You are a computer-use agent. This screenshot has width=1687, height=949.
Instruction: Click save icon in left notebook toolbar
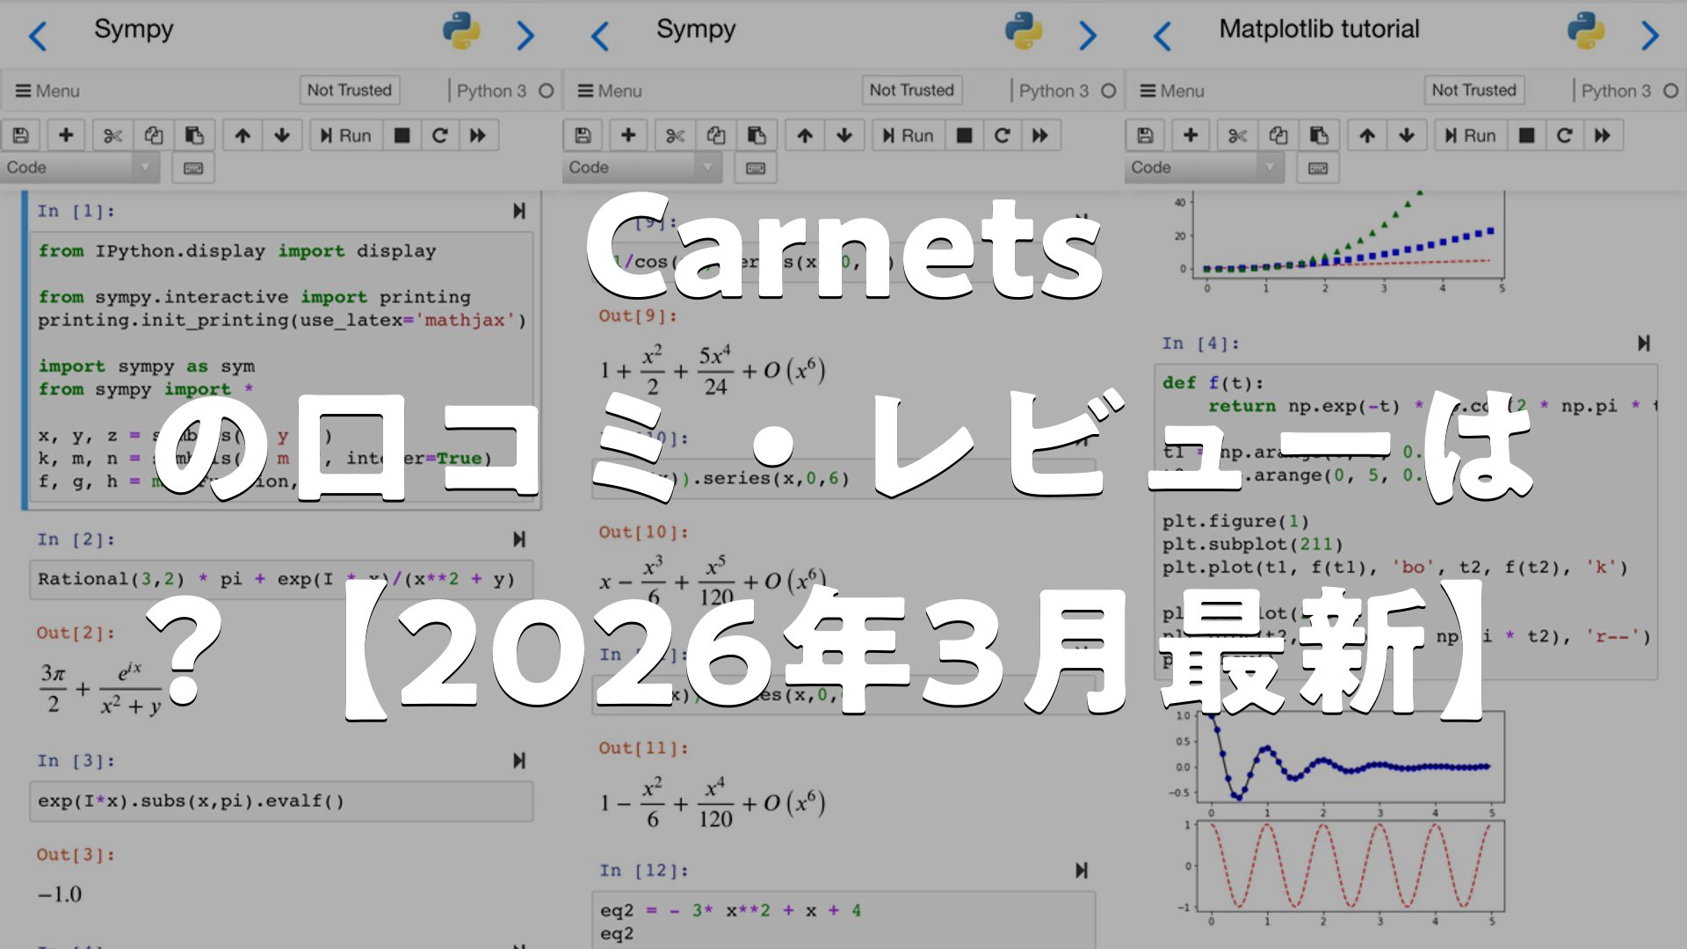pos(21,135)
